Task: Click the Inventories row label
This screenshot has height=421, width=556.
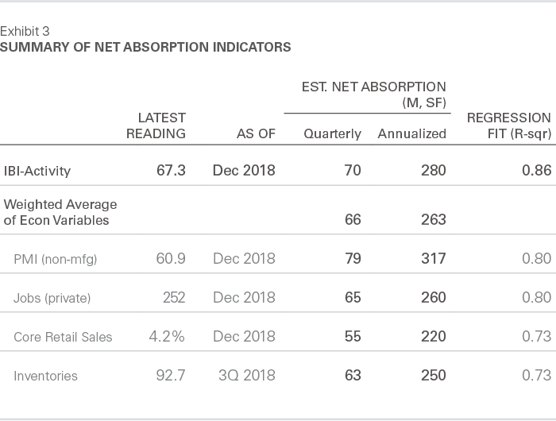Action: click(45, 376)
